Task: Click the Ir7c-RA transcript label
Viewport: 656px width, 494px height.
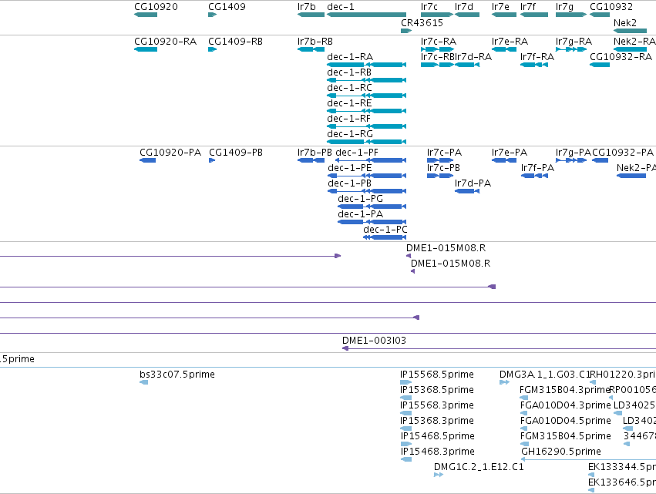Action: [x=439, y=42]
